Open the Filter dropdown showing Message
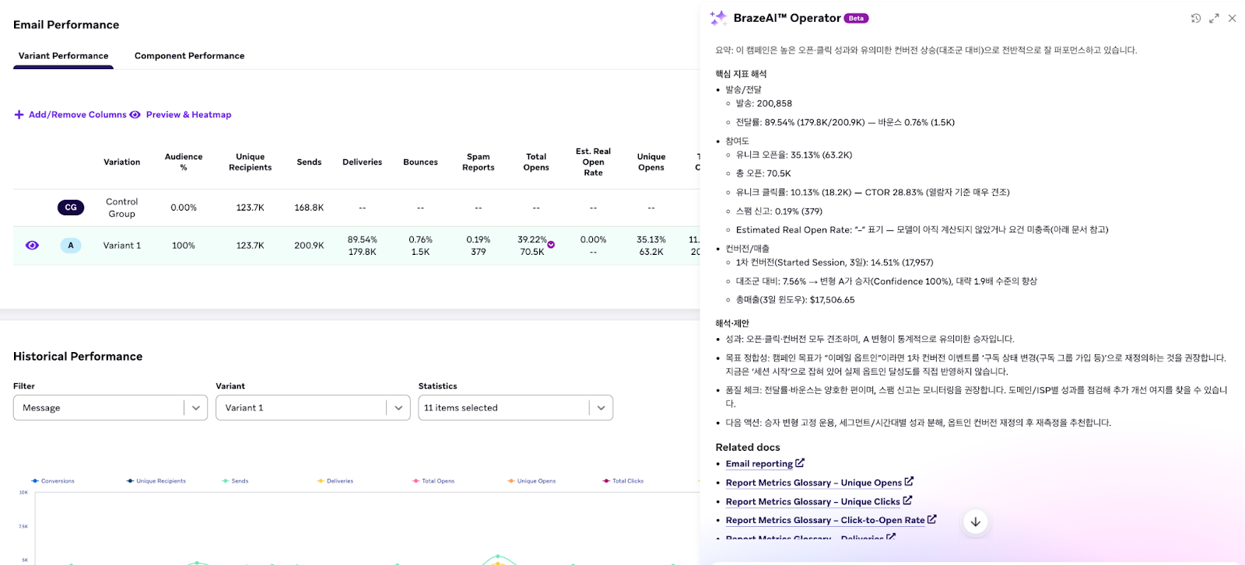Viewport: 1245px width, 565px height. (110, 407)
